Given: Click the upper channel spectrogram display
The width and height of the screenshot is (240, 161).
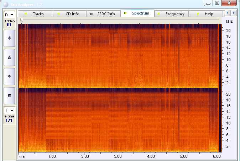Looking at the screenshot, I should [x=119, y=56].
